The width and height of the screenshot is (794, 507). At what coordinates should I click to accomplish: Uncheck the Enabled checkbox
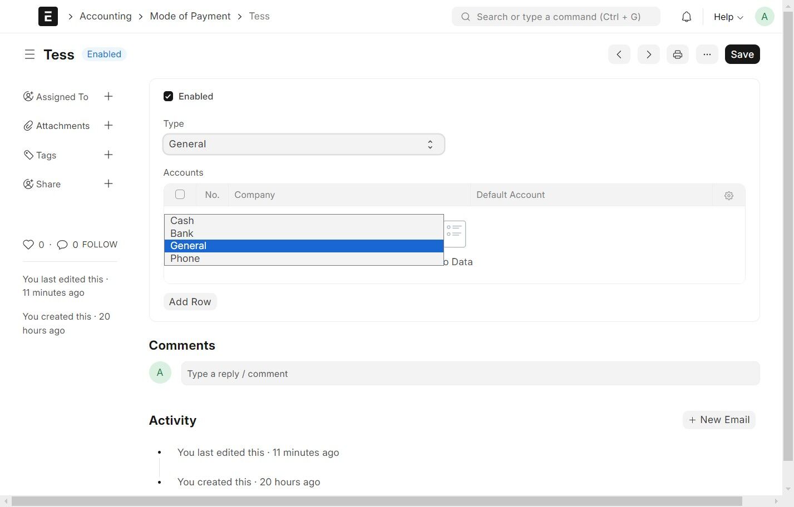pos(168,97)
